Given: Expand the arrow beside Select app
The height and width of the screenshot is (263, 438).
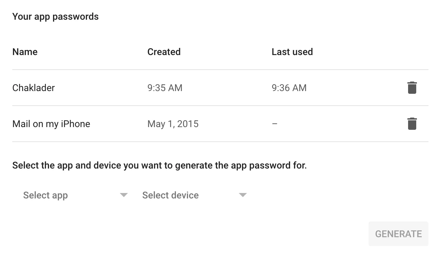Looking at the screenshot, I should 124,195.
